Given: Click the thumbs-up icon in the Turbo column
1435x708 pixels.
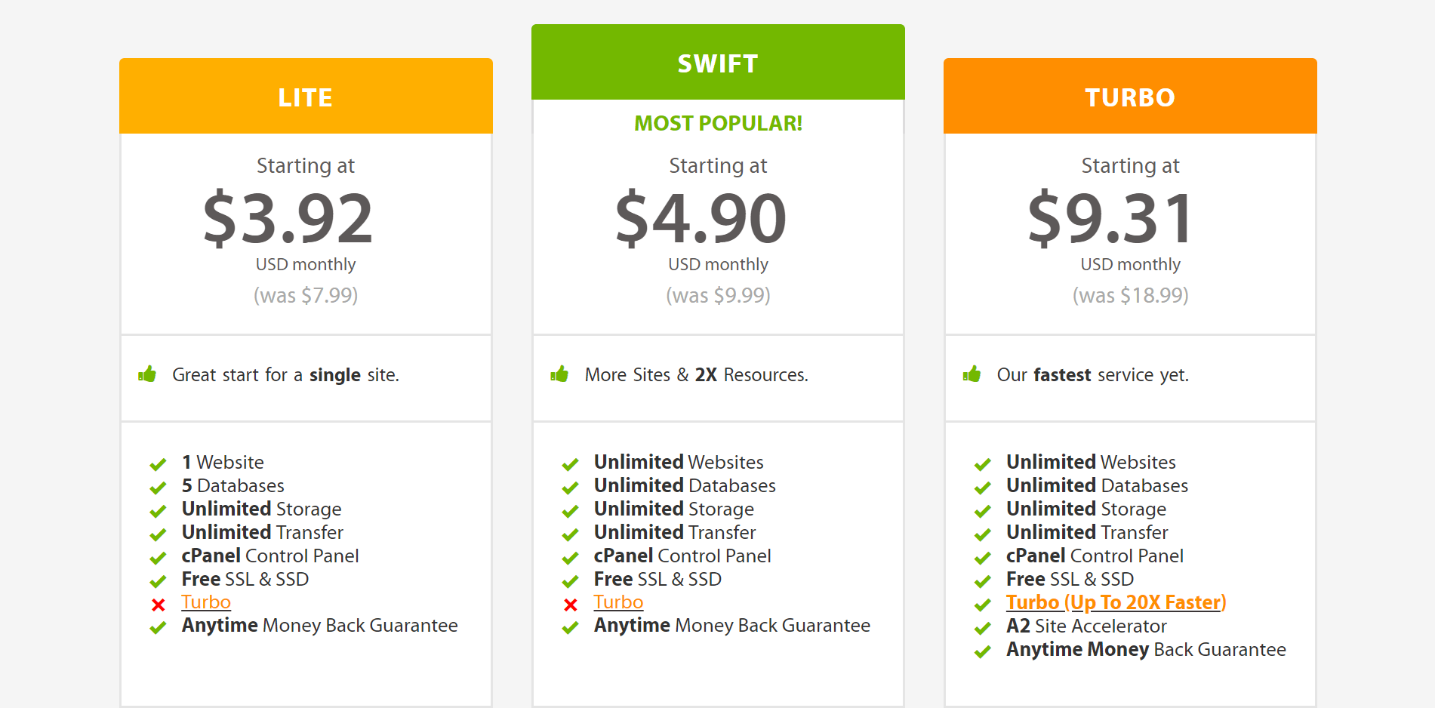Looking at the screenshot, I should point(974,374).
